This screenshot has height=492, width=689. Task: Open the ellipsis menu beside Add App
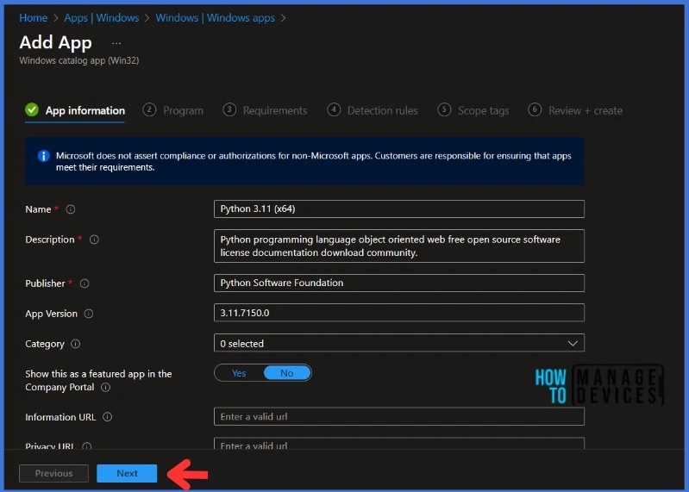[116, 43]
